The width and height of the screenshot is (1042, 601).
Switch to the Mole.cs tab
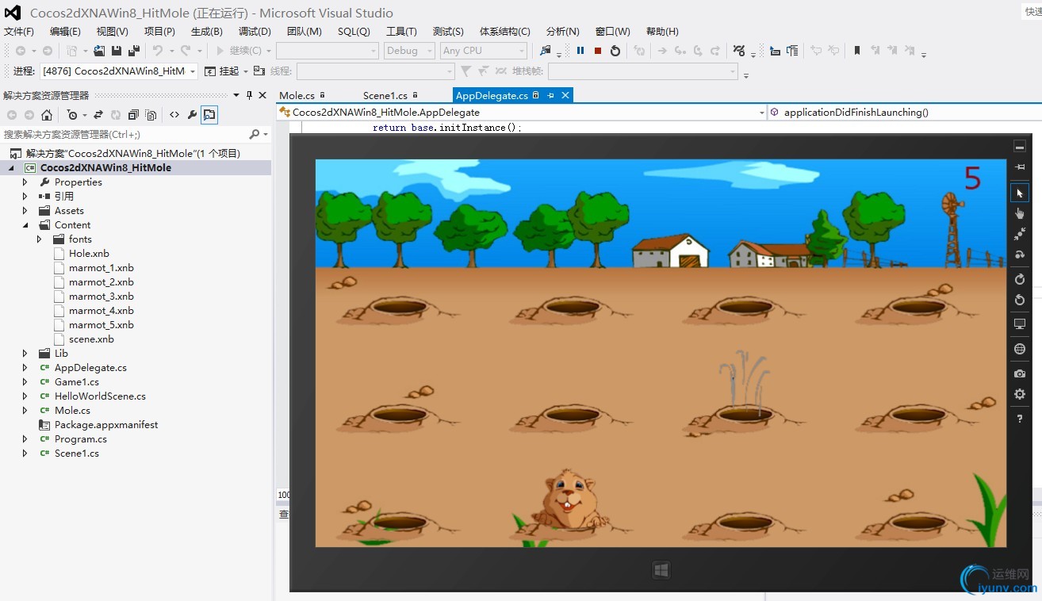click(x=297, y=96)
